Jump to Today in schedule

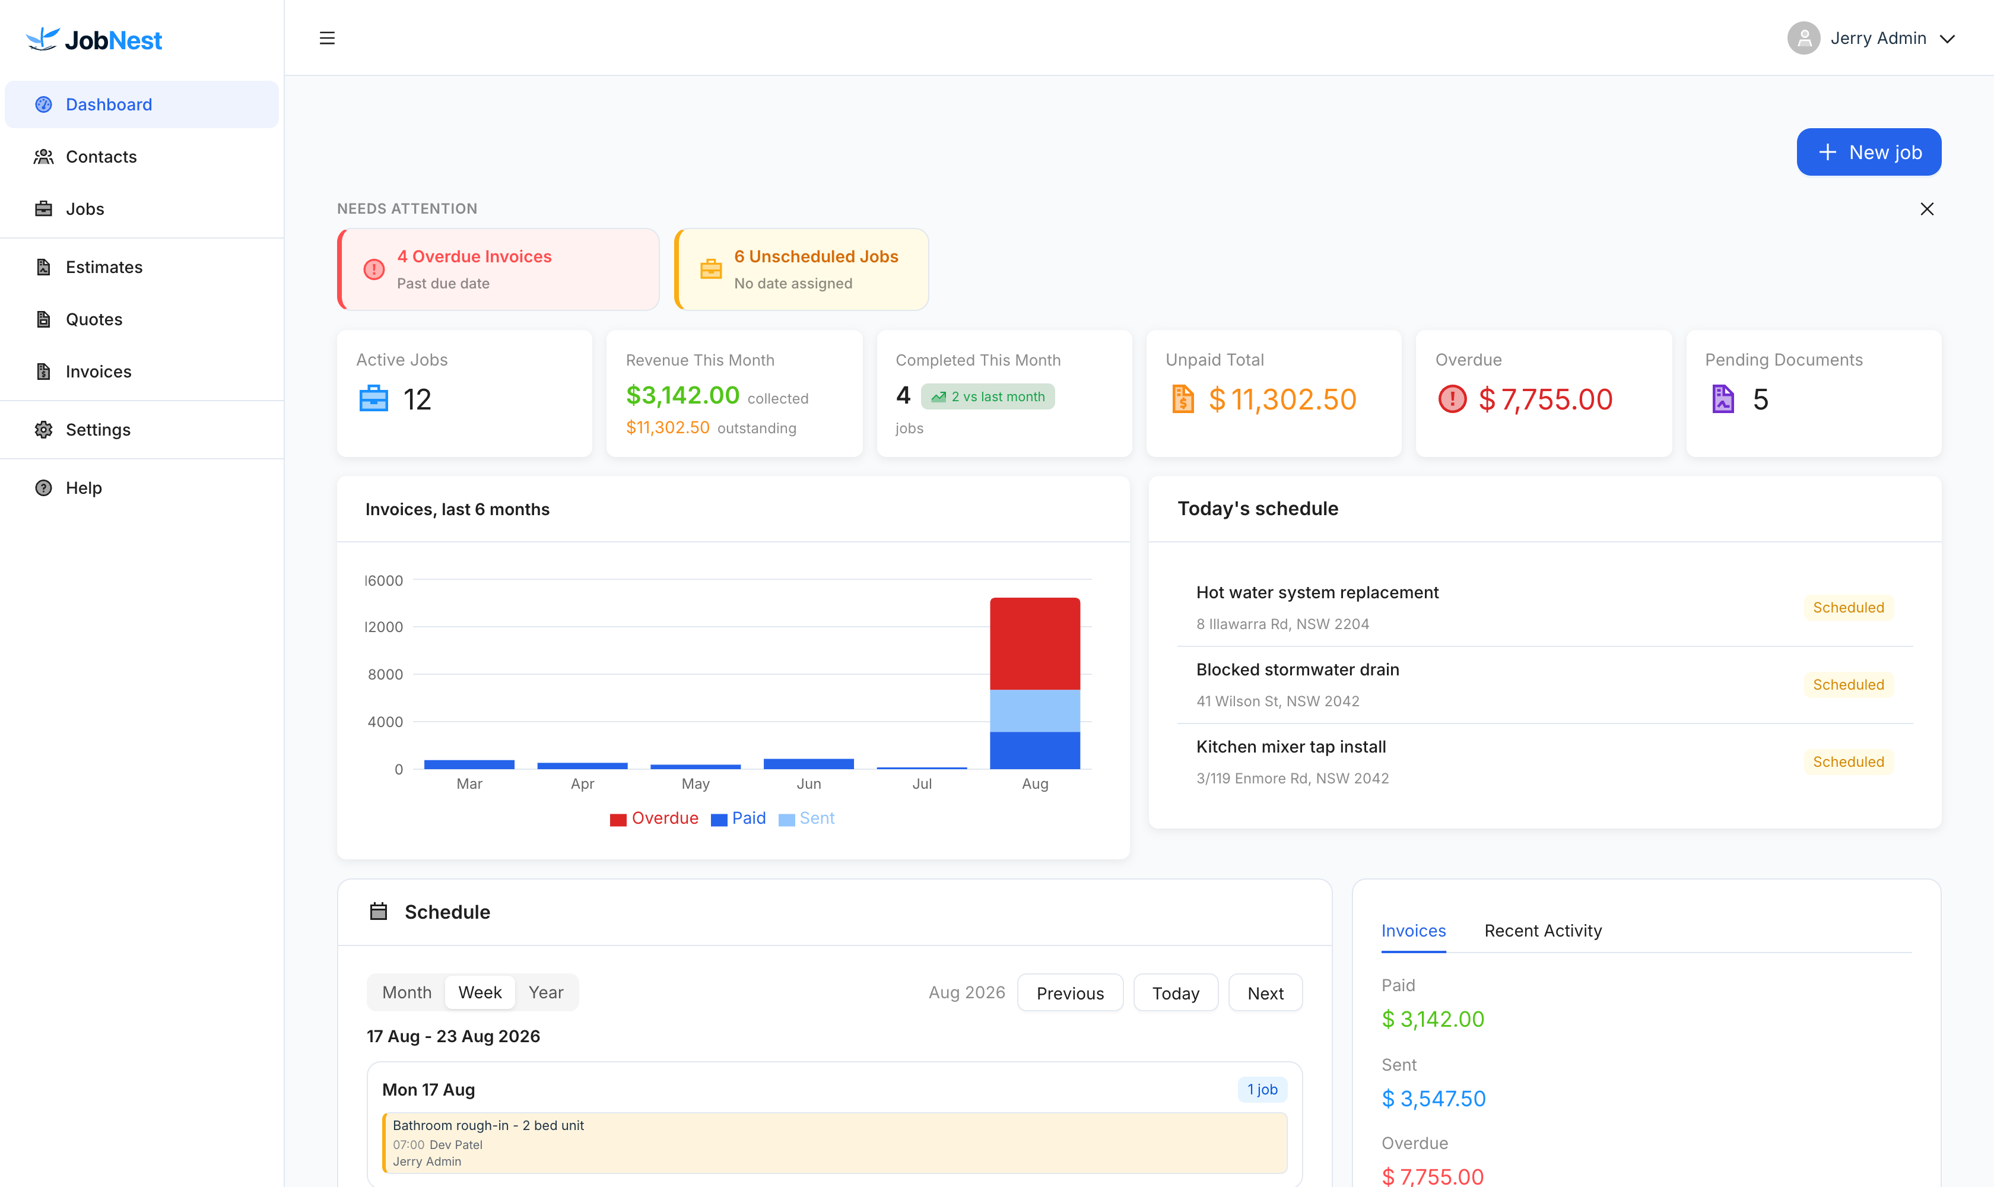[x=1175, y=993]
